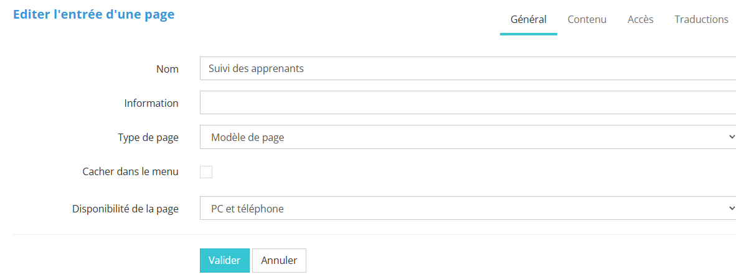
Task: Click the chevron arrow of 'Type de page' dropdown
Action: point(732,137)
